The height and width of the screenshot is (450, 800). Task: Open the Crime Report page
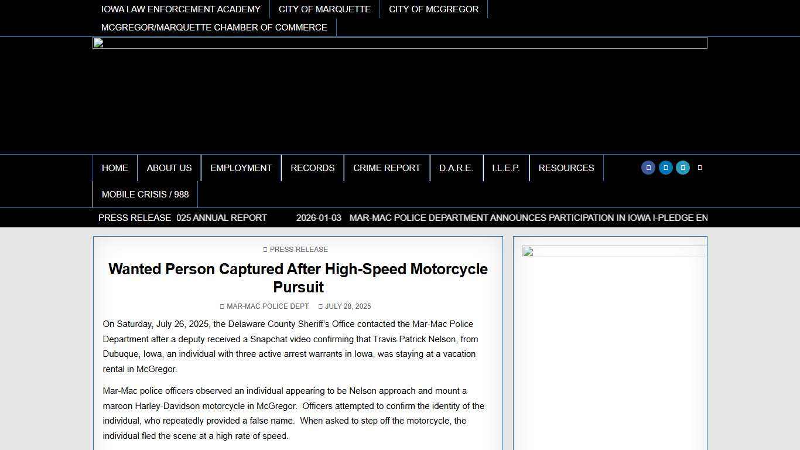pyautogui.click(x=387, y=168)
